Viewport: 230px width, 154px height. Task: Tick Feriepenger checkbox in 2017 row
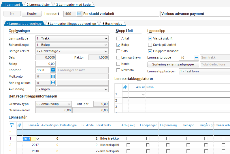148,145
